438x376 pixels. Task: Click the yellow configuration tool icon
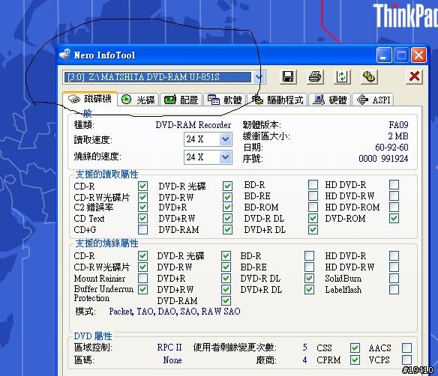tap(369, 76)
